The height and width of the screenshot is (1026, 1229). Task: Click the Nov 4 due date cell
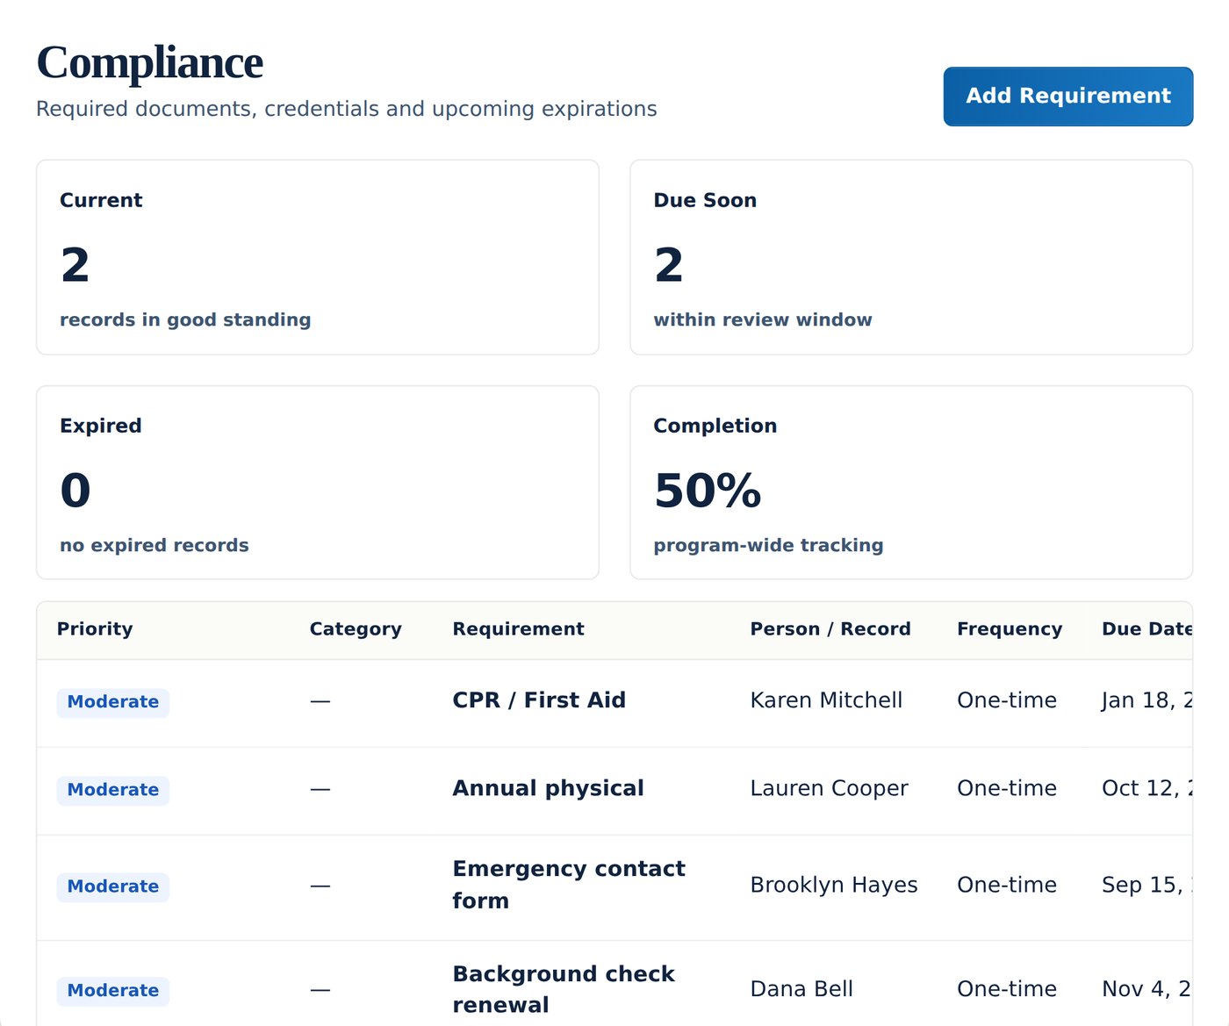(1147, 989)
